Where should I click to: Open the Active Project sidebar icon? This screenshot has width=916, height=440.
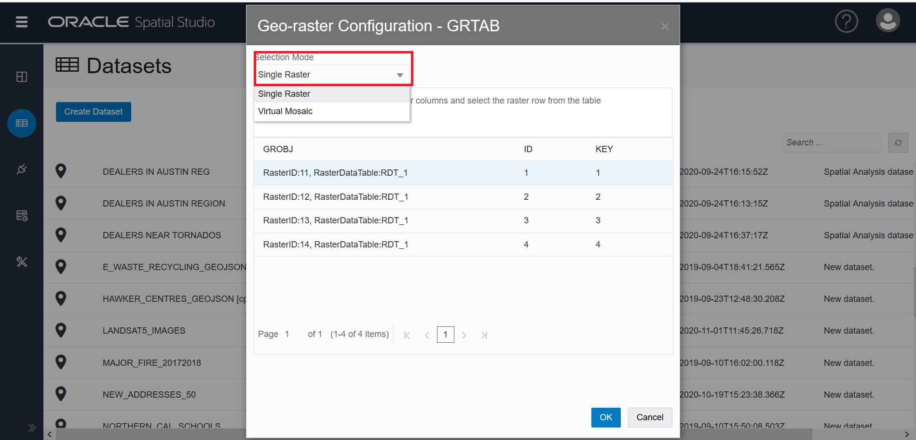(x=22, y=77)
